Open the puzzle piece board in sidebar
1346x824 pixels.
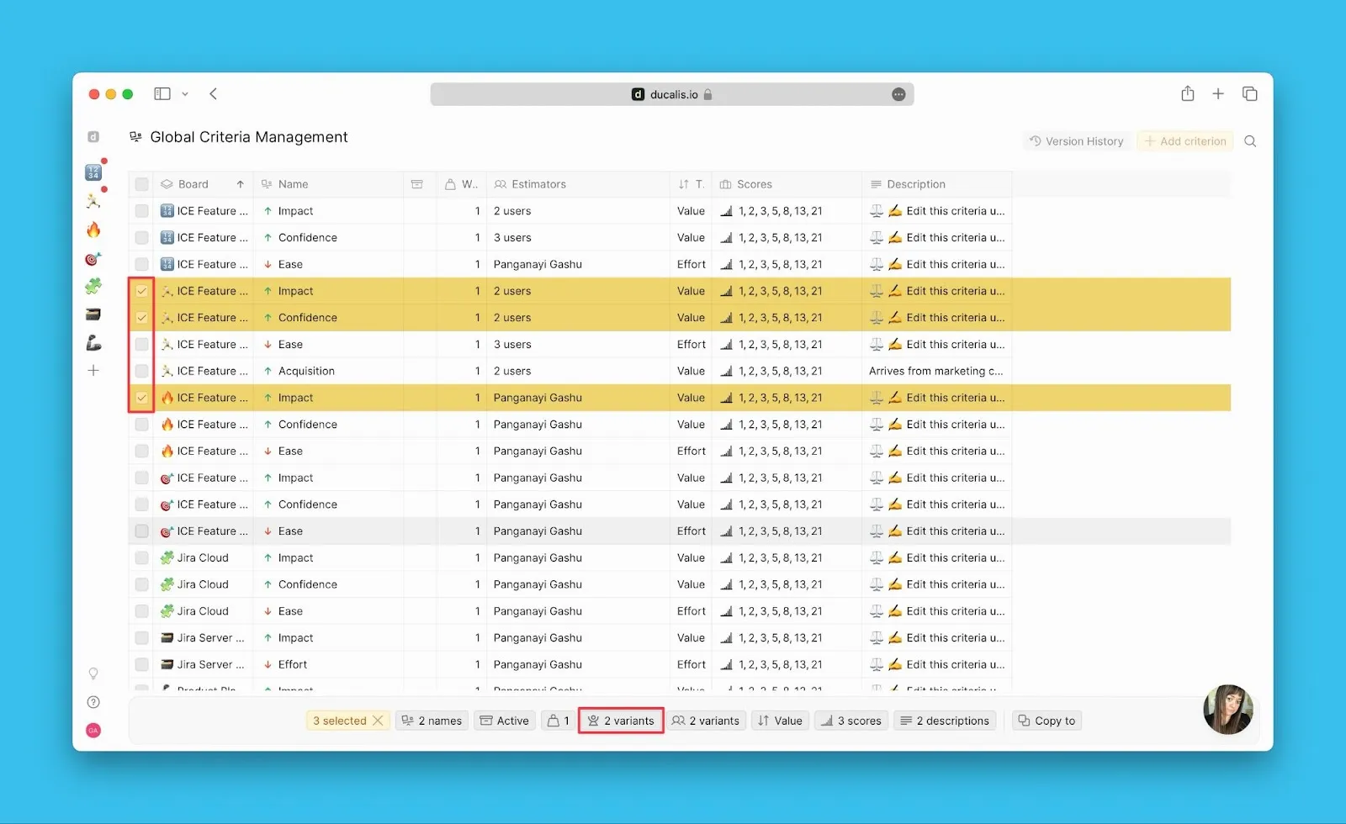pyautogui.click(x=93, y=287)
